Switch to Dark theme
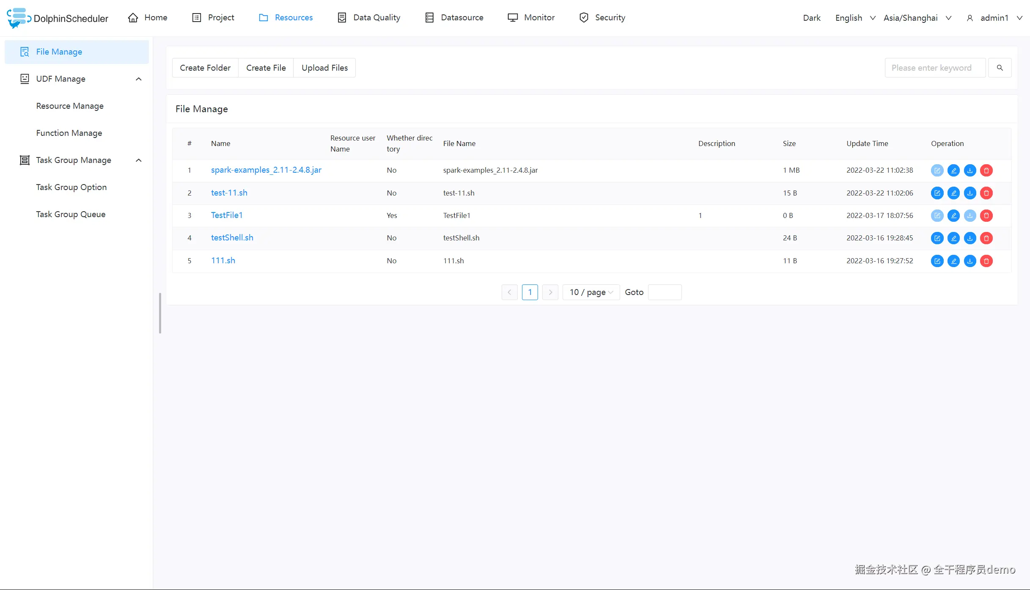The width and height of the screenshot is (1030, 590). pos(811,18)
